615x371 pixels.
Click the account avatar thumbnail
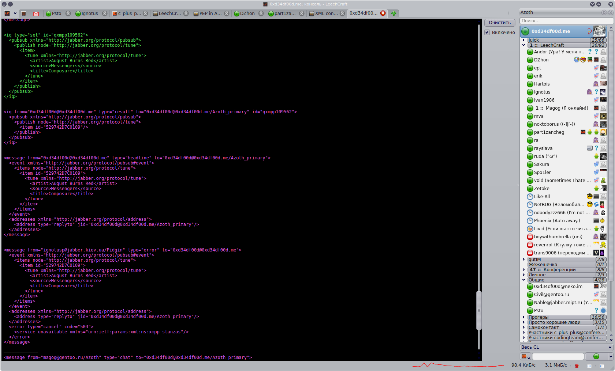point(599,31)
